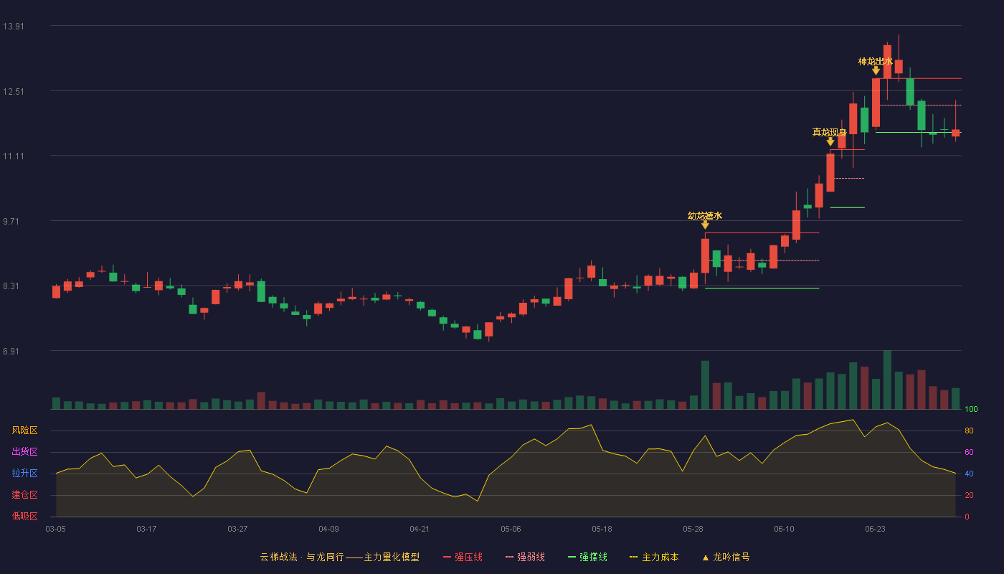Click the 80 indicator scale label
The image size is (1004, 574).
coord(969,431)
